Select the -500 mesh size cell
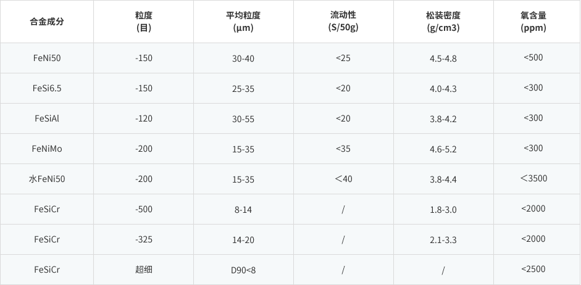This screenshot has width=581, height=285. pyautogui.click(x=144, y=210)
